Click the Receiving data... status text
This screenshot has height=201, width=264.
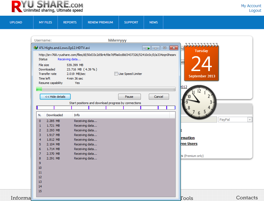(x=69, y=59)
